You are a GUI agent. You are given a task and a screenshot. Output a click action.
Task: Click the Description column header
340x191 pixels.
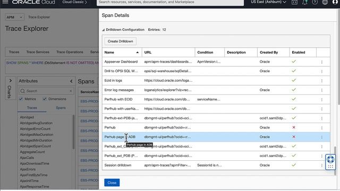[x=241, y=53]
